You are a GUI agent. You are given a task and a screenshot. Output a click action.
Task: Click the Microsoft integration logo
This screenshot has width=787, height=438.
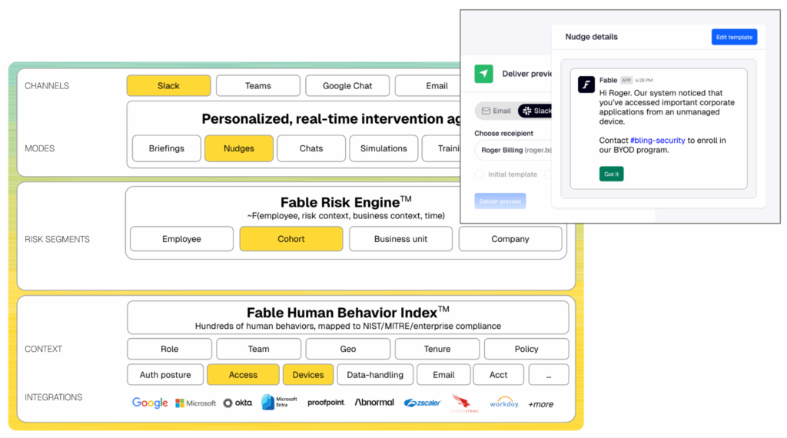pyautogui.click(x=195, y=403)
